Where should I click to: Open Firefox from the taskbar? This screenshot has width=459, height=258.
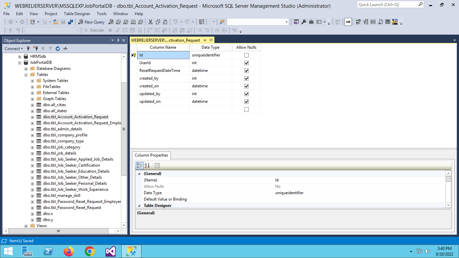(x=69, y=251)
